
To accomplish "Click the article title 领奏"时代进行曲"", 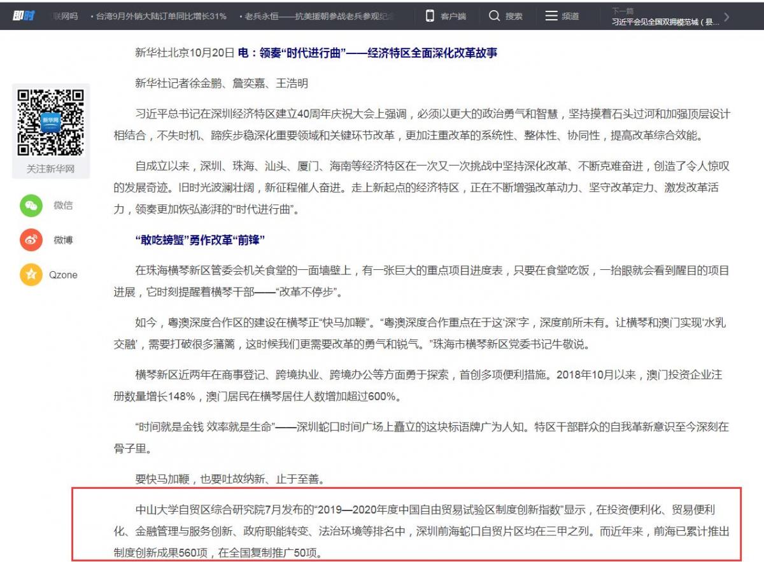I will [367, 53].
